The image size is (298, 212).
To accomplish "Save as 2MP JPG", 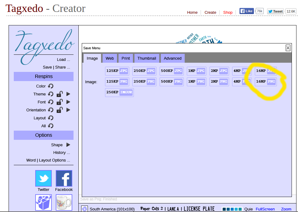I will [x=219, y=71].
